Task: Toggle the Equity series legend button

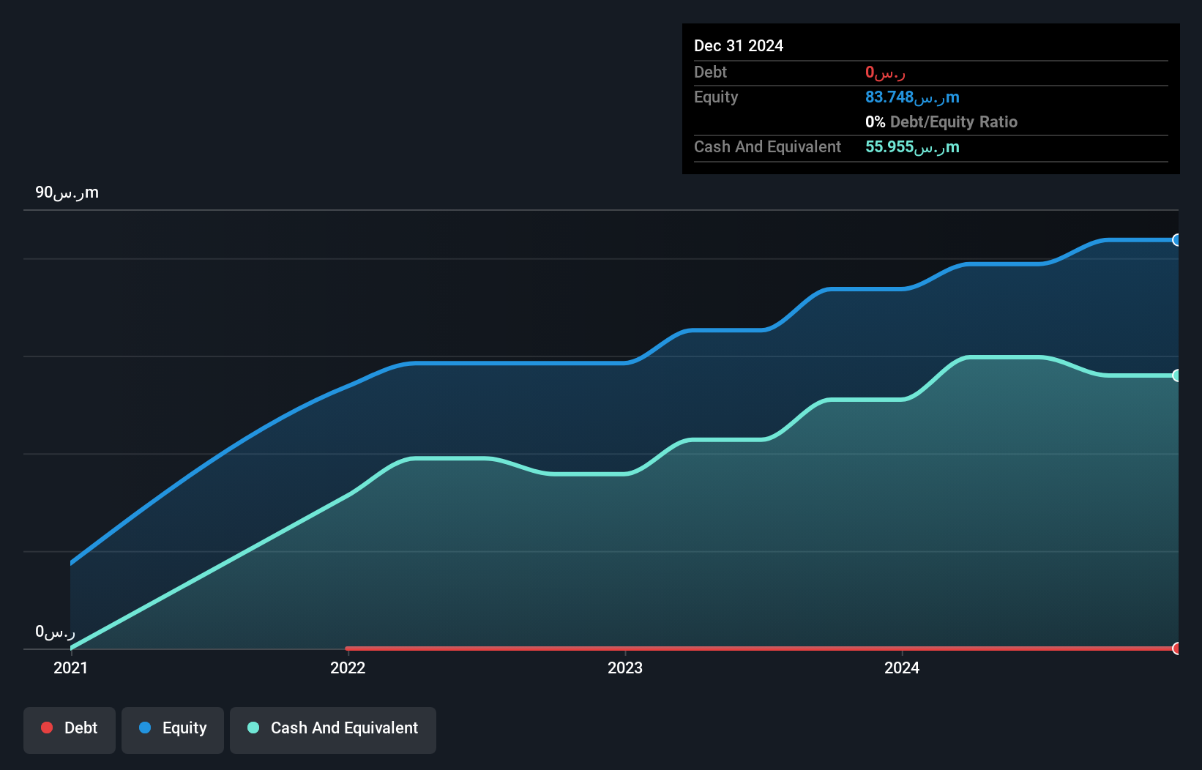Action: [x=173, y=730]
